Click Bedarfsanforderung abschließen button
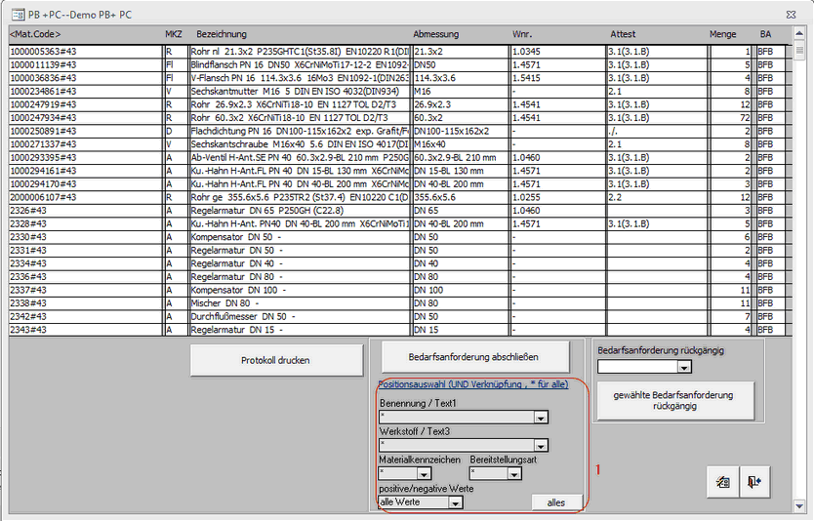814x521 pixels. point(473,355)
